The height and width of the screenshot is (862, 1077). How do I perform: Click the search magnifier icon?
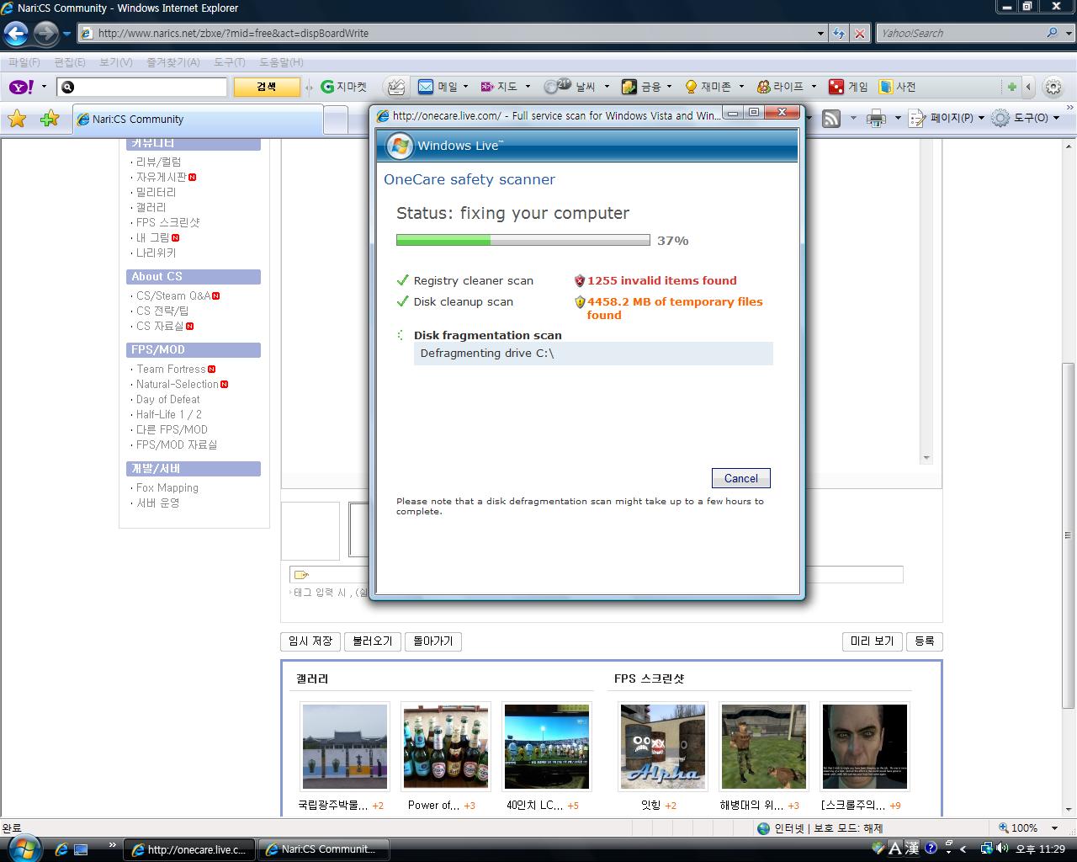(1052, 33)
